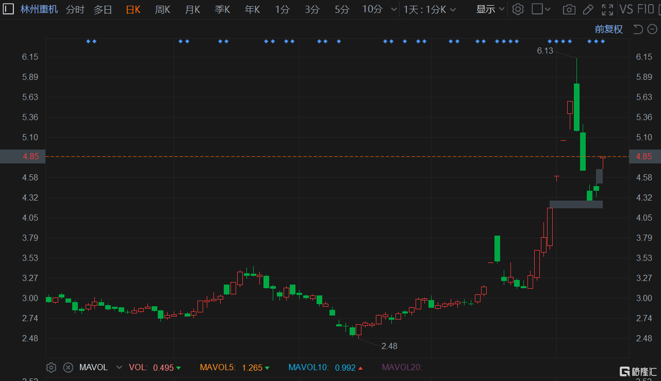Expand the MAVOL indicator selector

tap(119, 368)
